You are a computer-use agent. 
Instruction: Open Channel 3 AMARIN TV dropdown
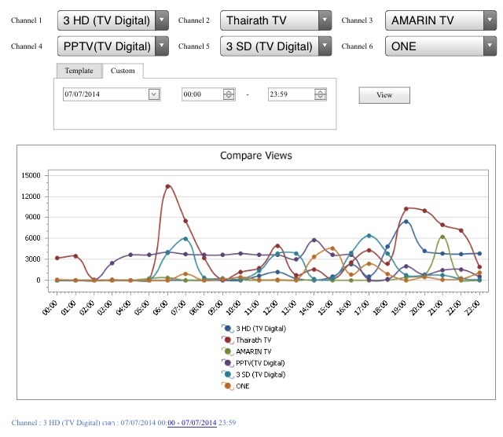point(490,20)
